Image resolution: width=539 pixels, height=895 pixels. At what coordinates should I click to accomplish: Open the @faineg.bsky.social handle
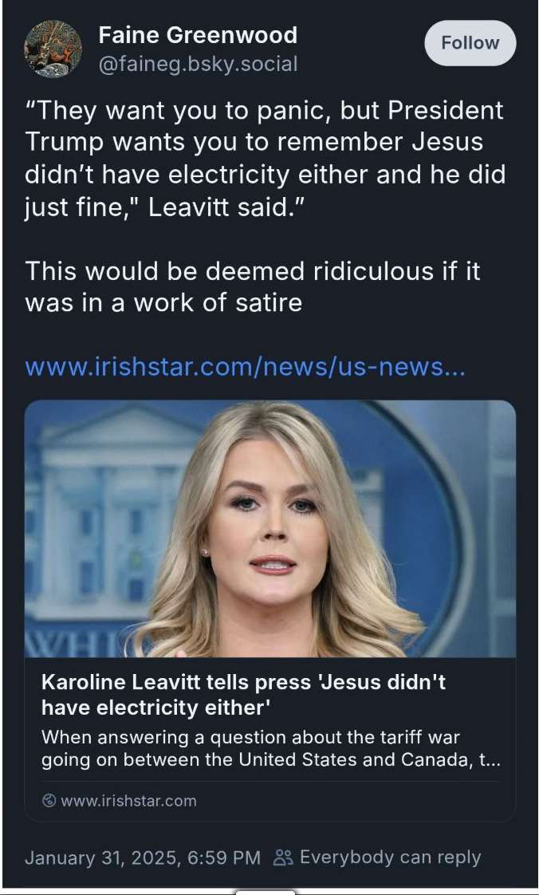click(198, 64)
